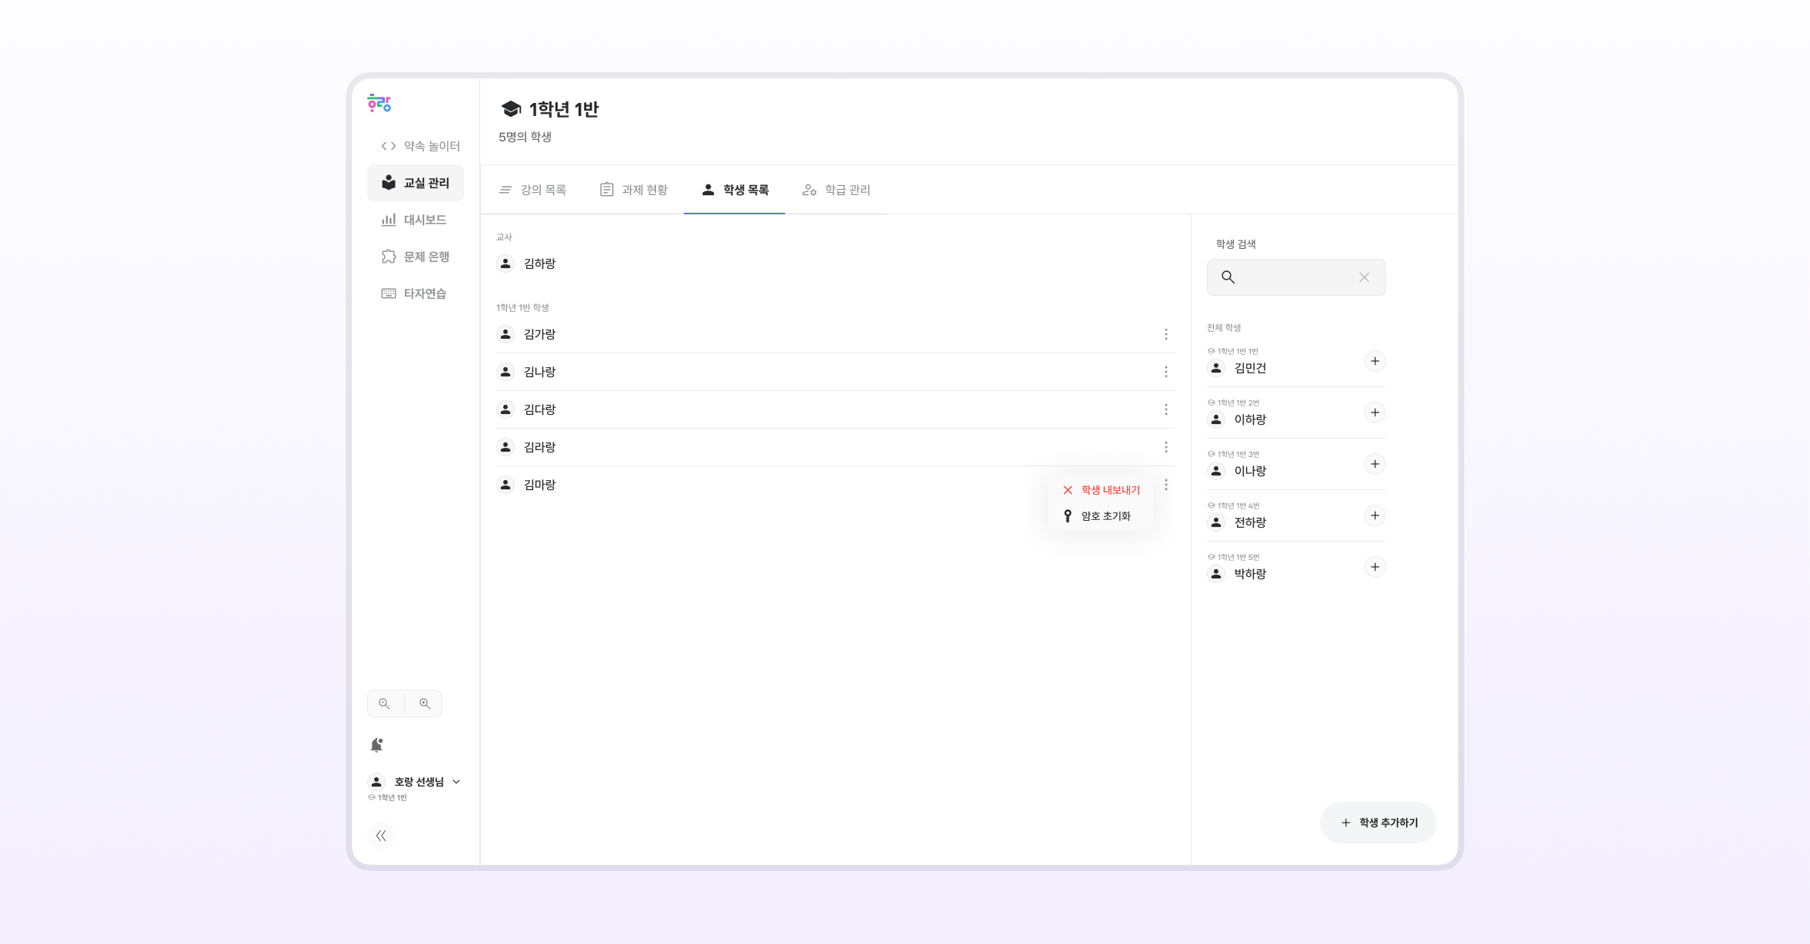Select 학생 내보내기 from the context menu

click(1109, 490)
